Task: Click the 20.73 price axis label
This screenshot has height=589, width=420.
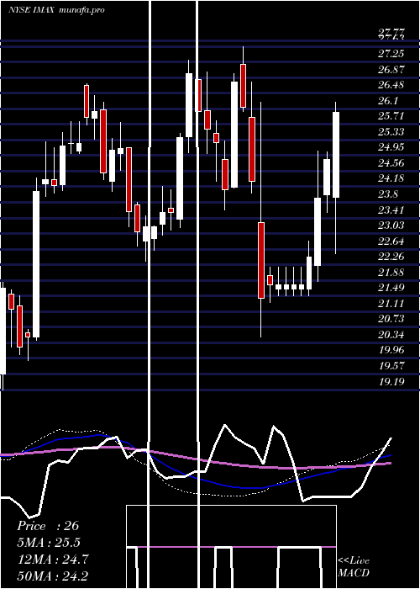Action: tap(391, 319)
